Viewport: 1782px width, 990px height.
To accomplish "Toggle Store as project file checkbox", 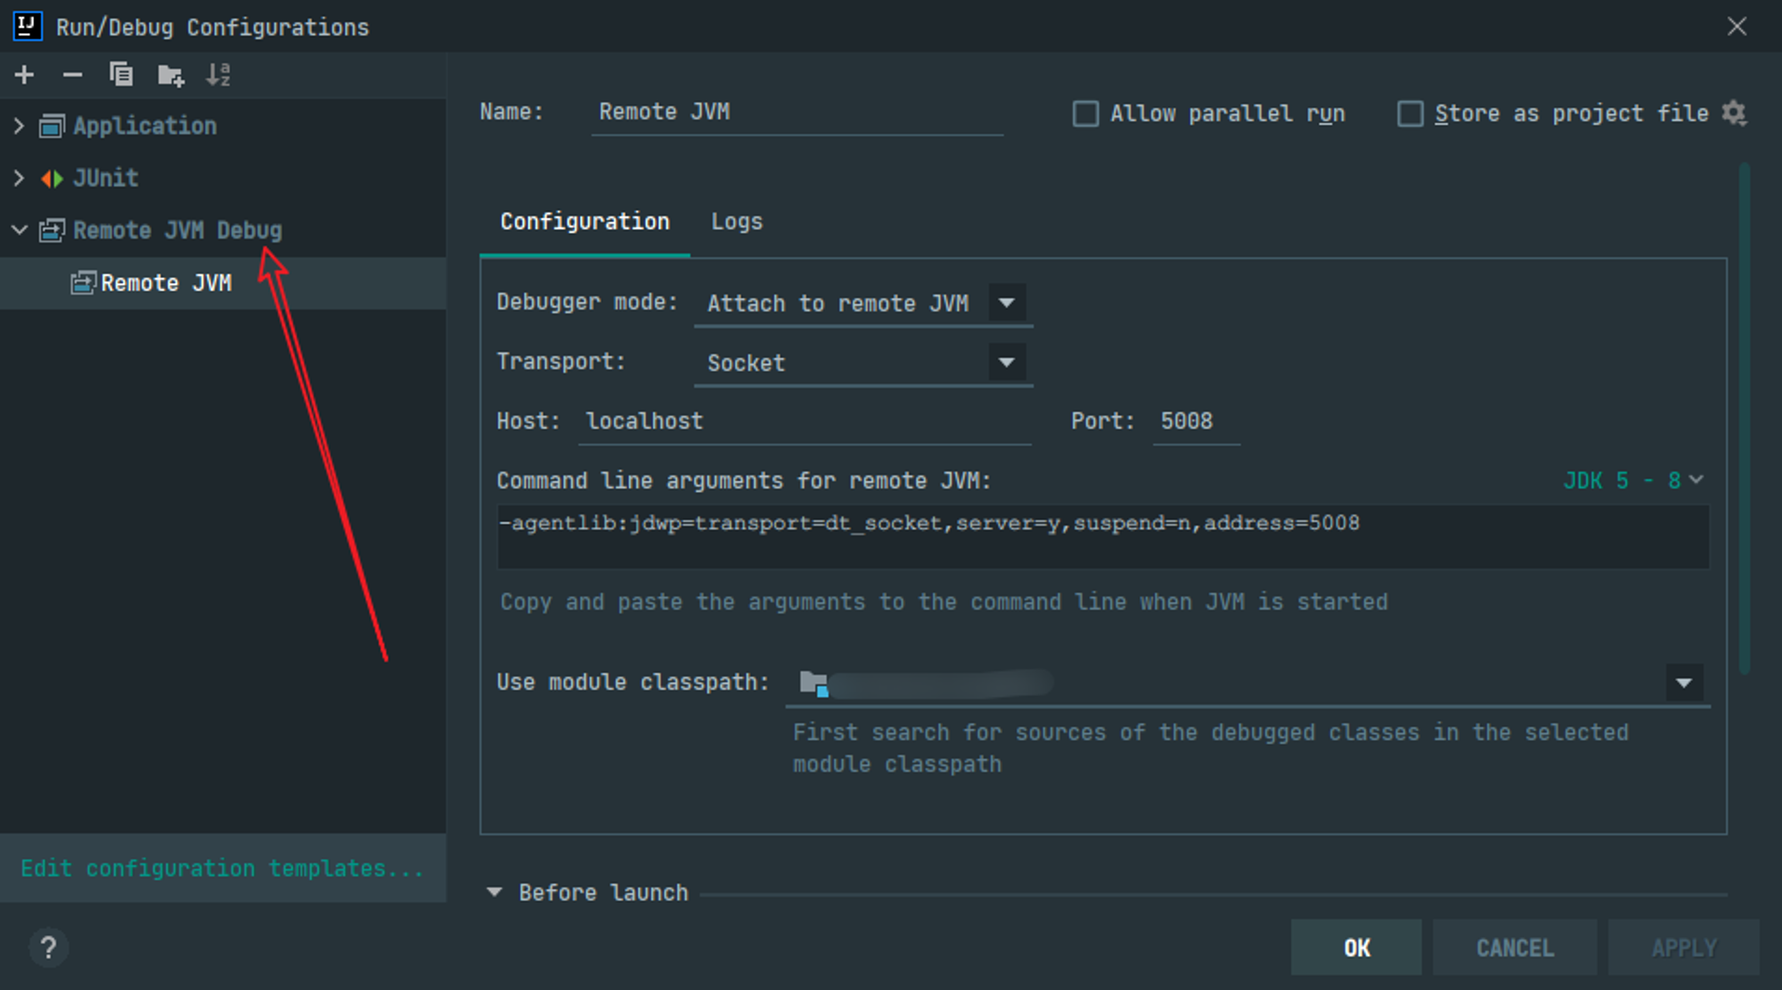I will tap(1410, 114).
